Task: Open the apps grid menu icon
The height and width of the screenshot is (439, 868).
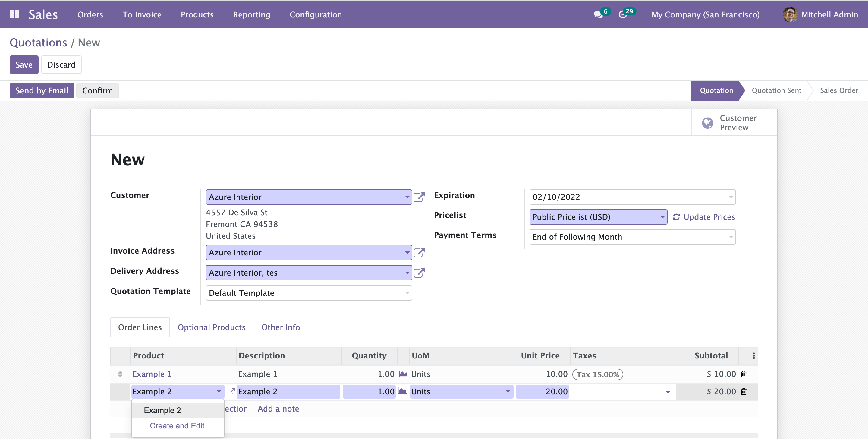Action: coord(14,14)
